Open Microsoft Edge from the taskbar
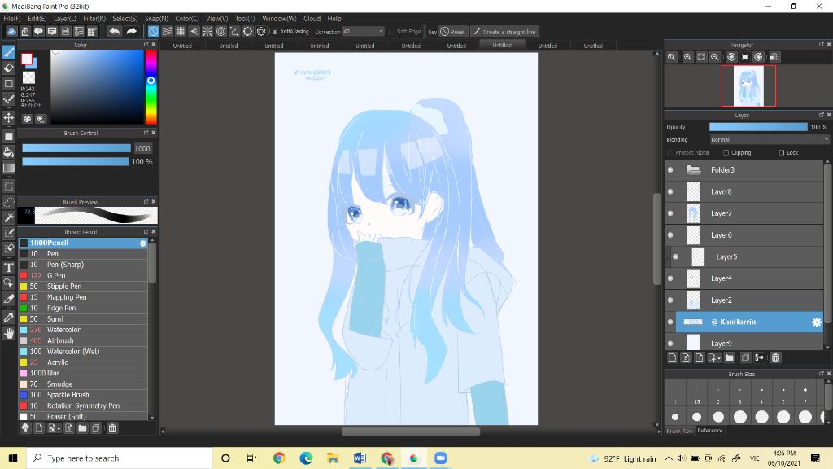This screenshot has width=833, height=469. [306, 458]
